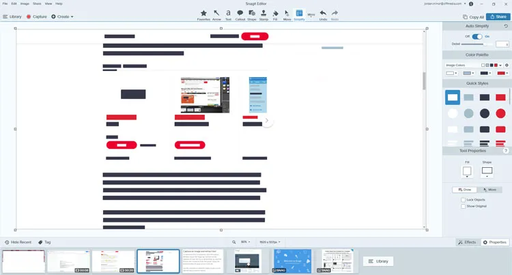Open the blue SNAG thumbnail in tray
The width and height of the screenshot is (512, 275).
pos(292,261)
